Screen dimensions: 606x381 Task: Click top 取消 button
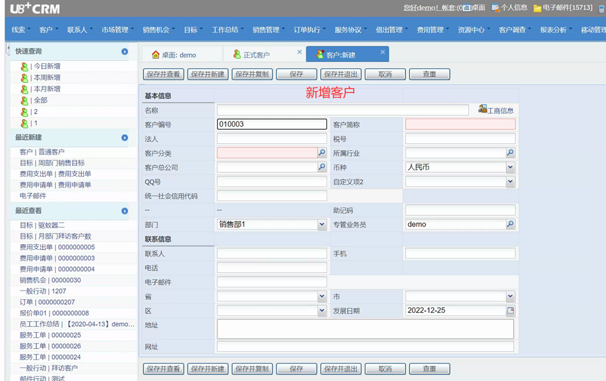[385, 74]
